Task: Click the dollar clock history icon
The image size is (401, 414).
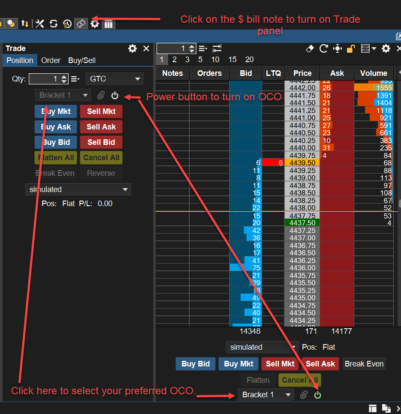Action: point(67,24)
